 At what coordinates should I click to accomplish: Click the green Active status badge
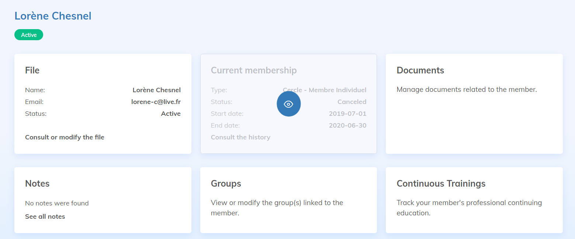(x=29, y=35)
